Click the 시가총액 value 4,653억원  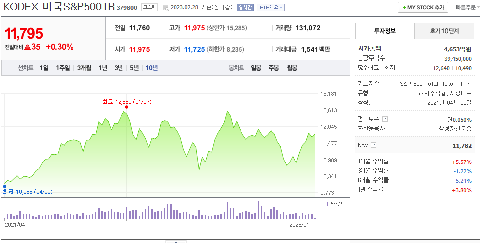458,49
